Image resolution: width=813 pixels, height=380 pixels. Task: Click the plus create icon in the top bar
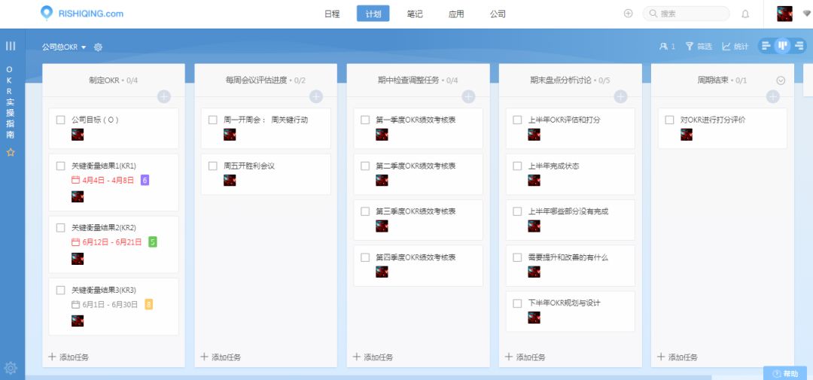click(628, 14)
